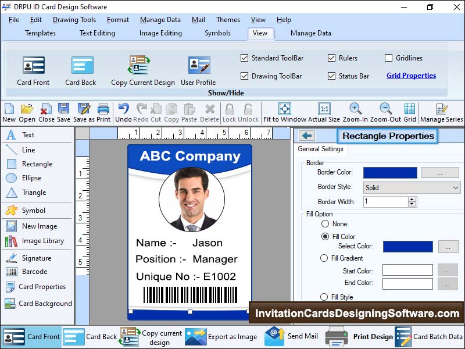Open the Drawing Tools menu
The image size is (465, 349).
tap(74, 20)
